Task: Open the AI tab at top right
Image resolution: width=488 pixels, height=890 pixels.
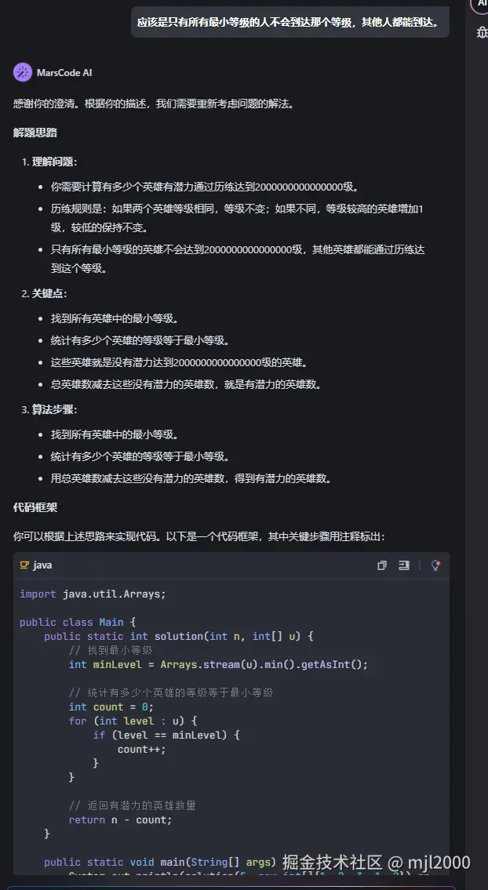Action: [x=480, y=4]
